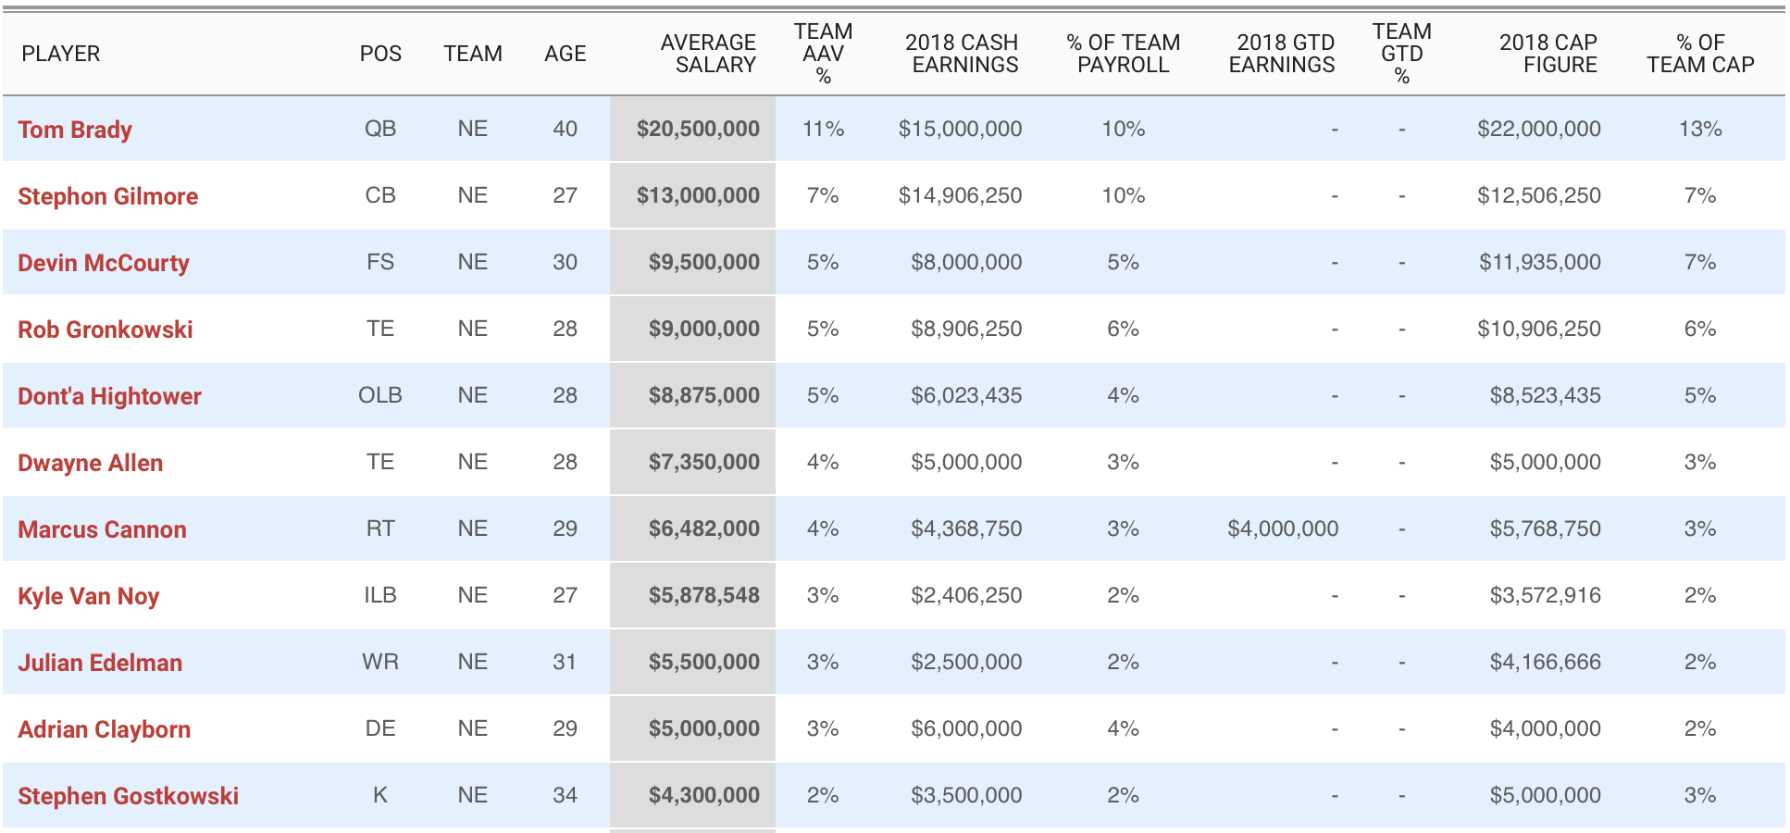This screenshot has width=1790, height=833.
Task: Open Tom Brady's player page
Action: click(x=75, y=130)
